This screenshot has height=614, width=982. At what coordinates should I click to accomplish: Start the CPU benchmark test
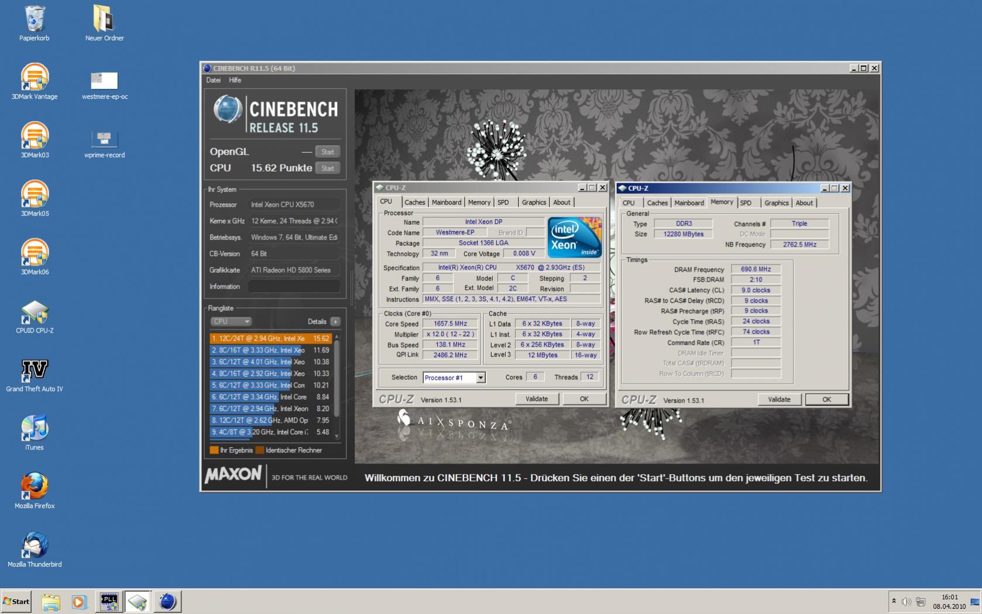click(x=328, y=168)
